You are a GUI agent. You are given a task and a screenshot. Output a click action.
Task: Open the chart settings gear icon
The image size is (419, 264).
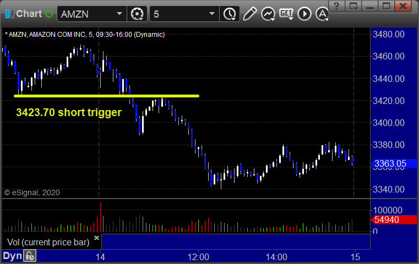point(137,14)
